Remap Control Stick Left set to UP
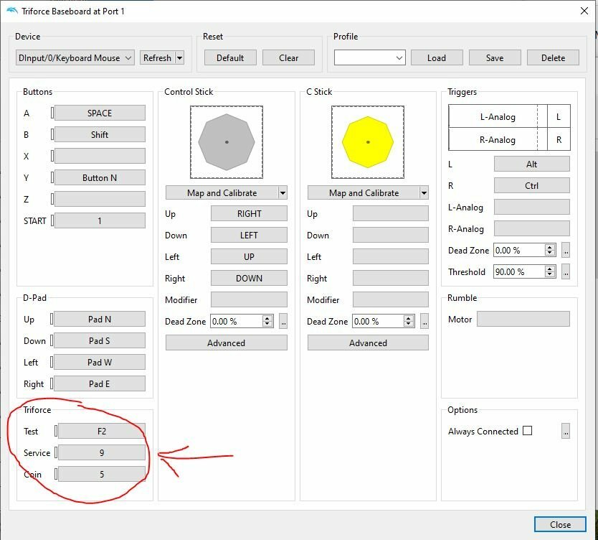This screenshot has width=598, height=540. 249,256
